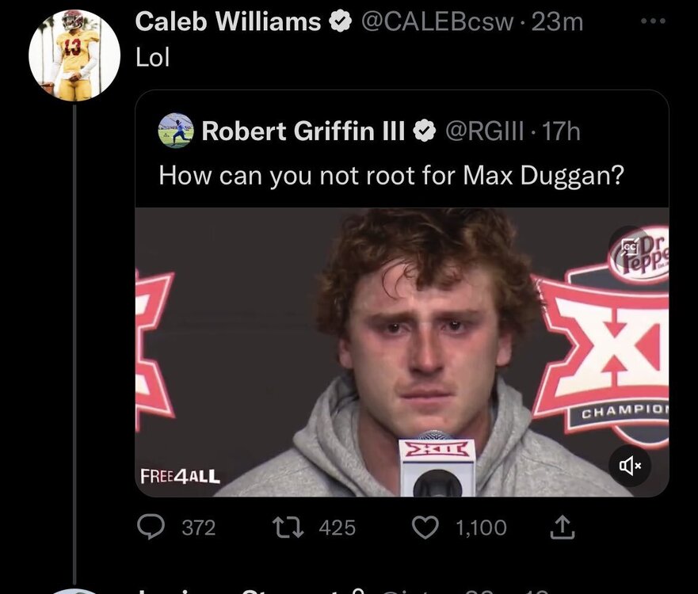Image resolution: width=698 pixels, height=594 pixels.
Task: Open the three-dot more options menu
Action: (x=653, y=21)
